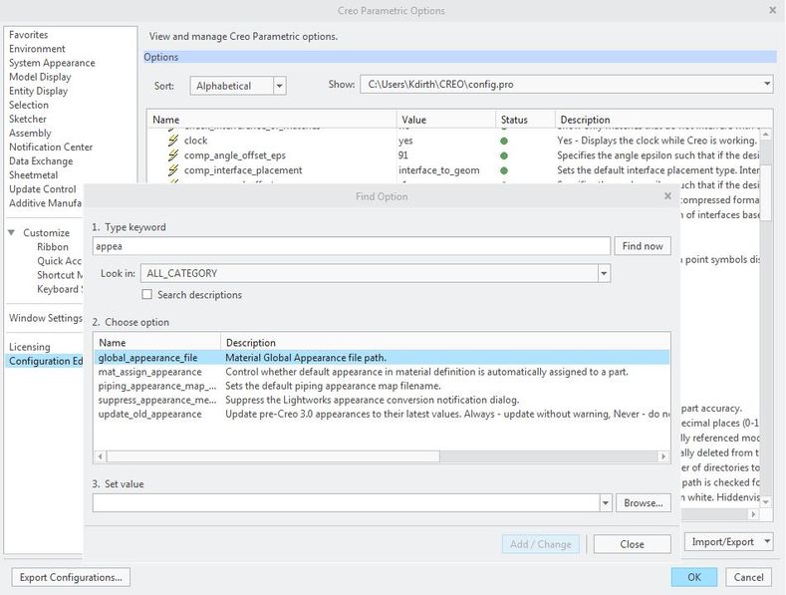Select the suppress_appearance_me... result
The width and height of the screenshot is (786, 595).
[x=382, y=400]
